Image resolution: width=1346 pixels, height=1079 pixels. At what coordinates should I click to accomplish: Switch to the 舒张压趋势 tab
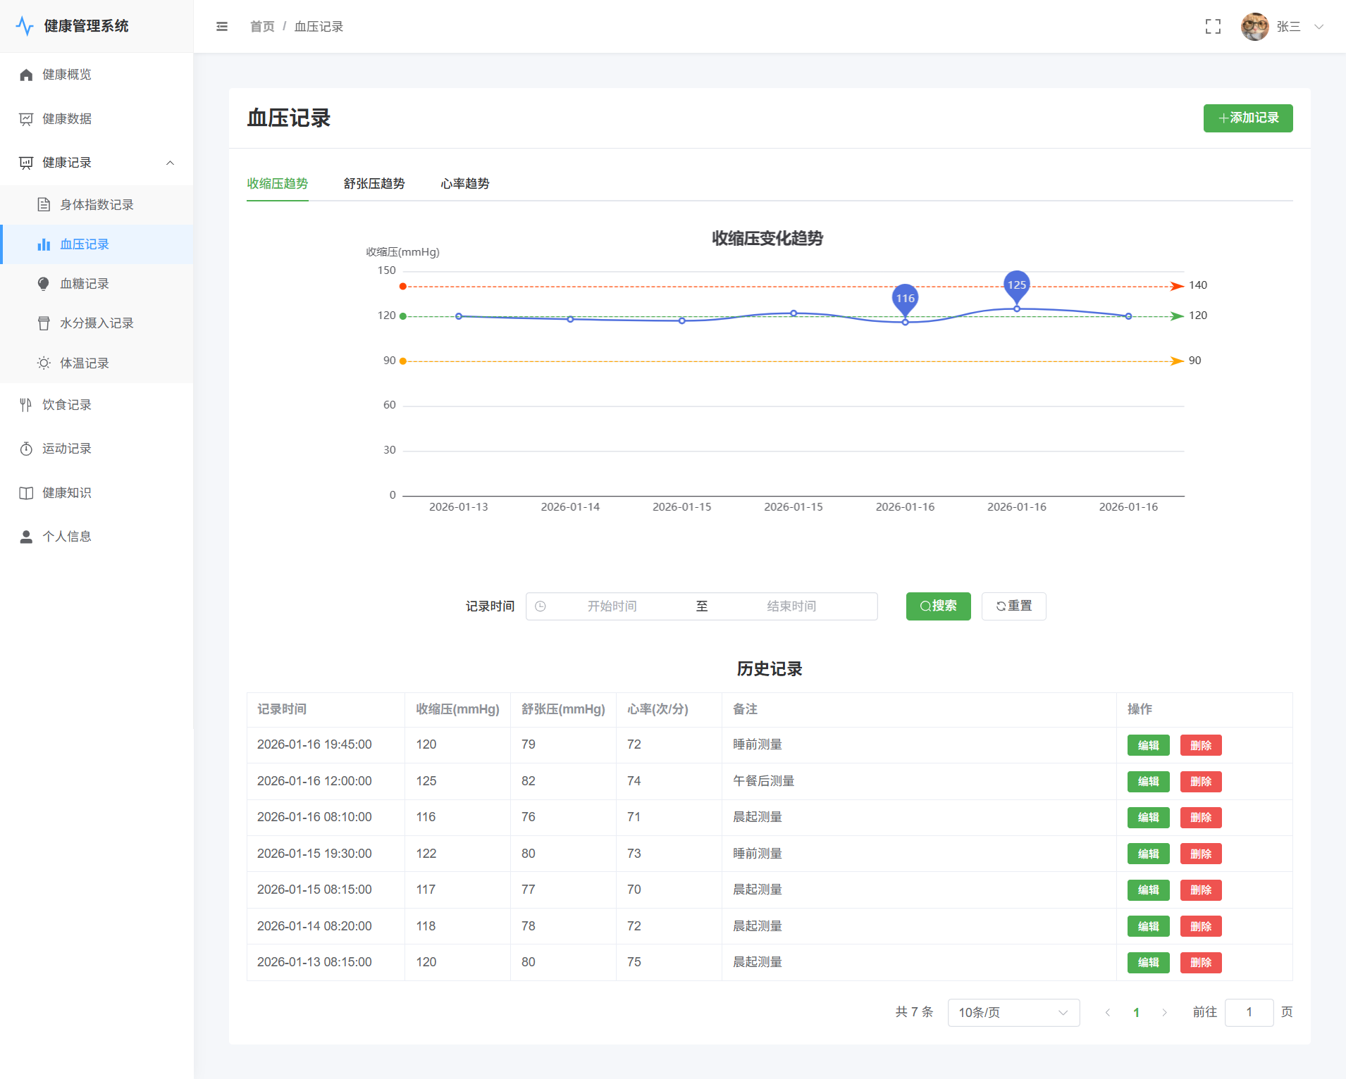pyautogui.click(x=374, y=184)
